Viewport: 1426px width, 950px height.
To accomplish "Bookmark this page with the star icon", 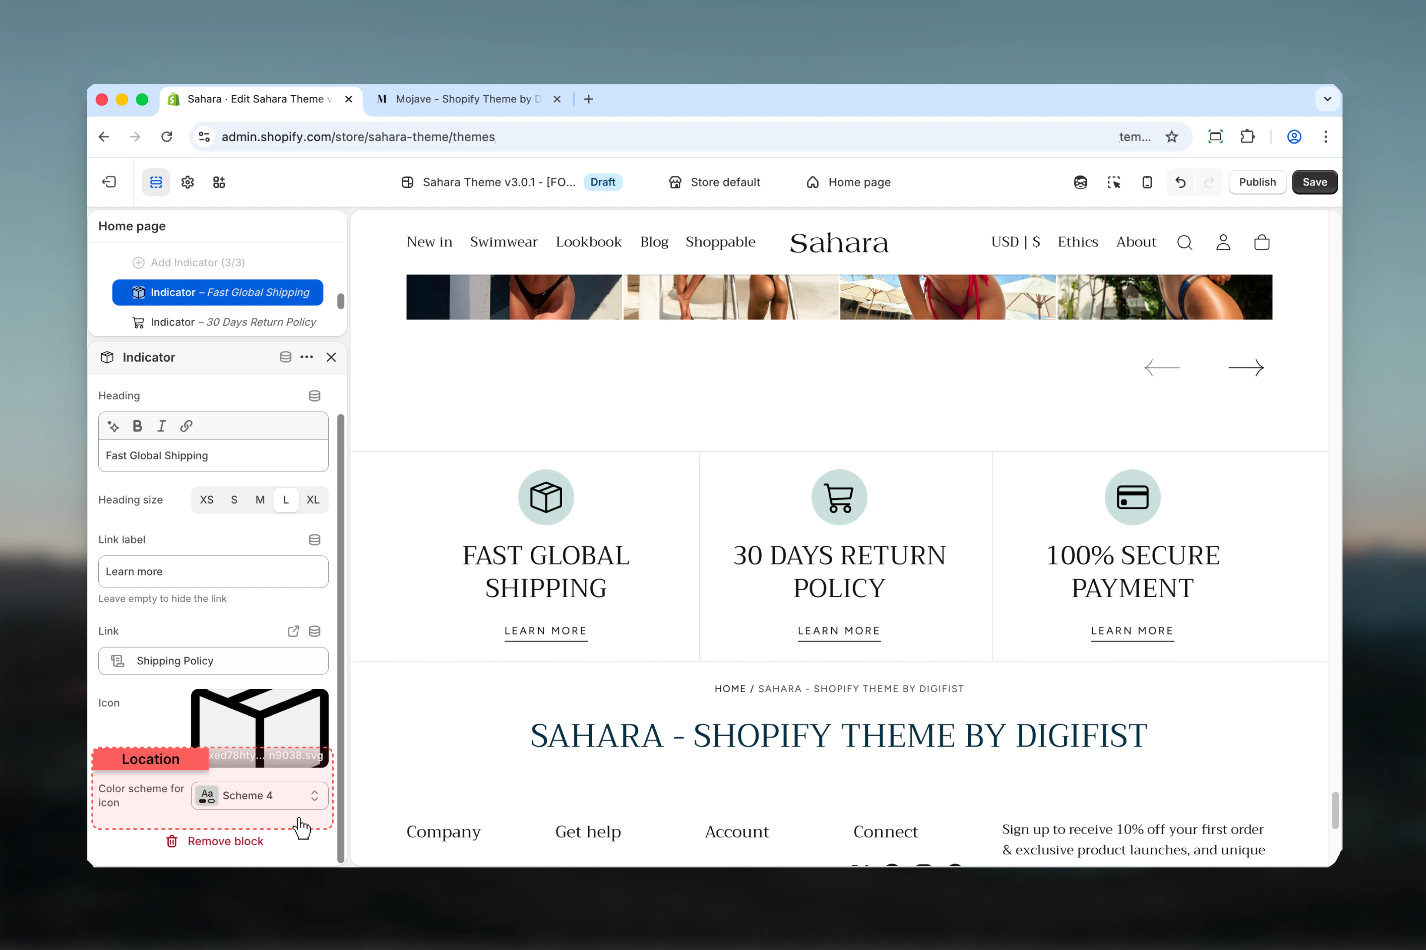I will click(1172, 137).
